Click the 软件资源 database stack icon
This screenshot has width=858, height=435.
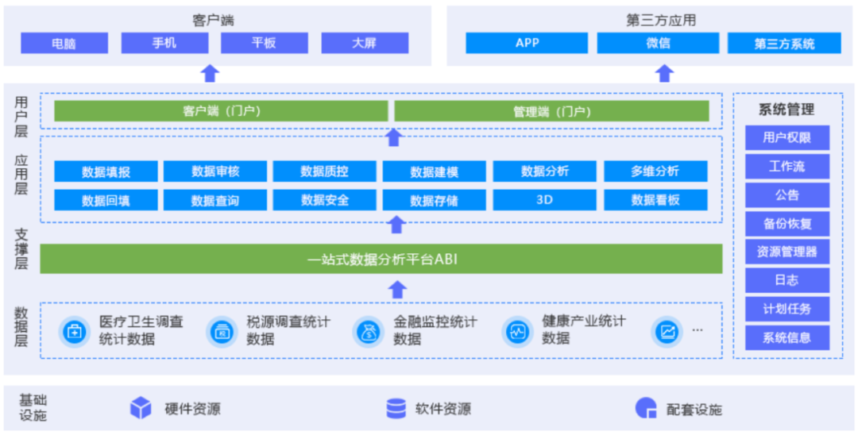pos(396,409)
